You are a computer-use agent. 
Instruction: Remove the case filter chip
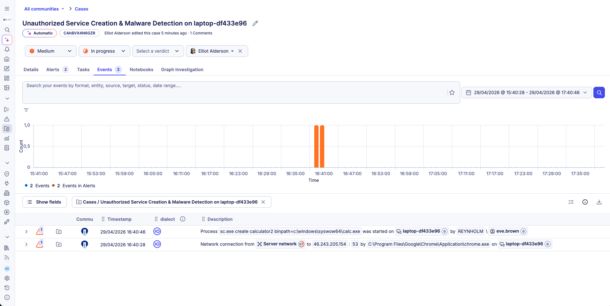(x=263, y=202)
